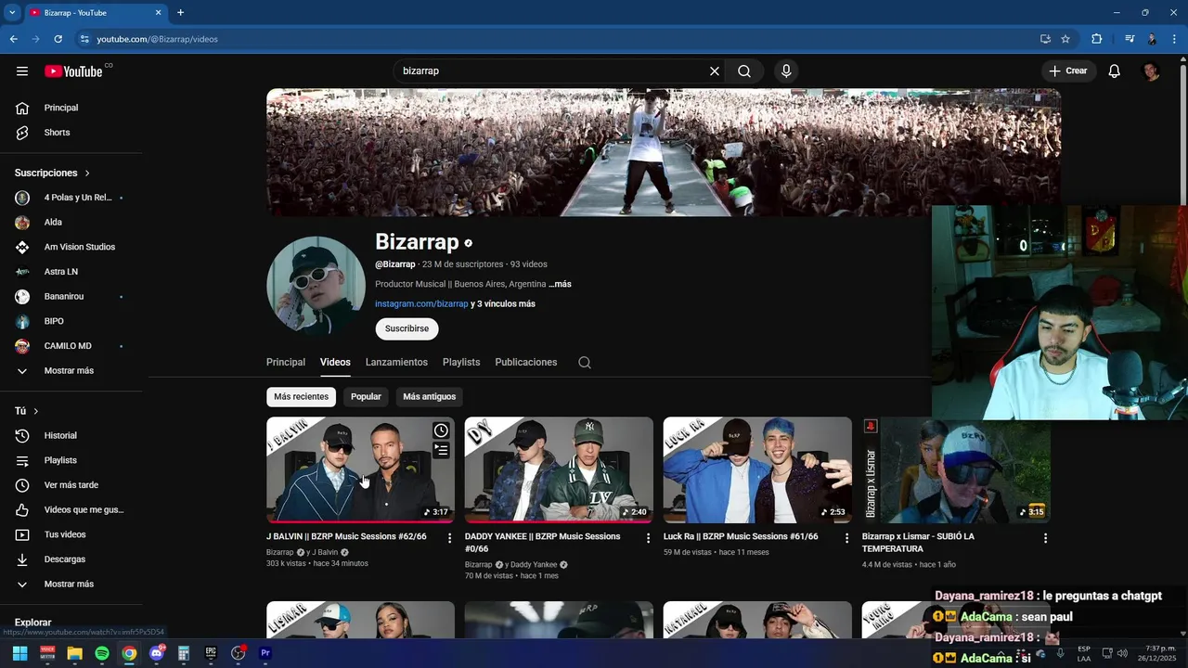
Task: Open Discord from the taskbar
Action: [x=156, y=653]
